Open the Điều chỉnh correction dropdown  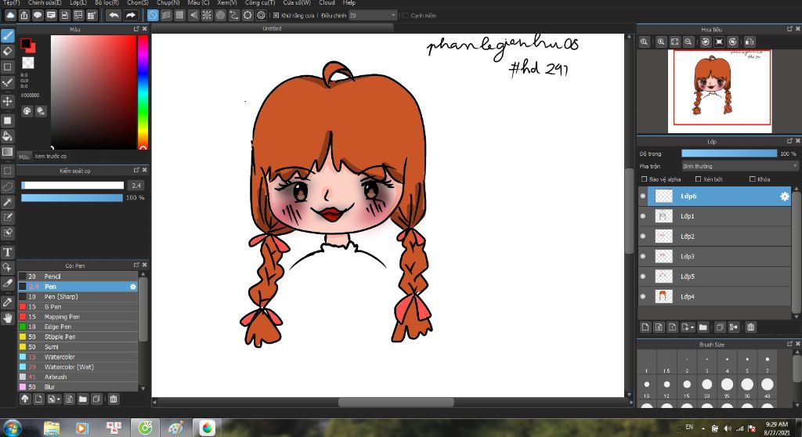tap(373, 16)
